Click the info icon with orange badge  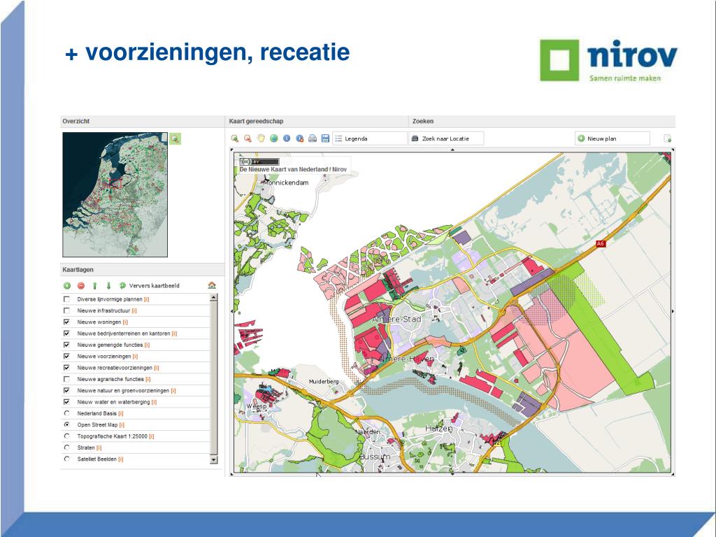(x=299, y=138)
